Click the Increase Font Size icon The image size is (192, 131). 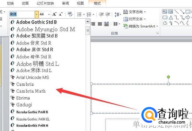coord(54,14)
